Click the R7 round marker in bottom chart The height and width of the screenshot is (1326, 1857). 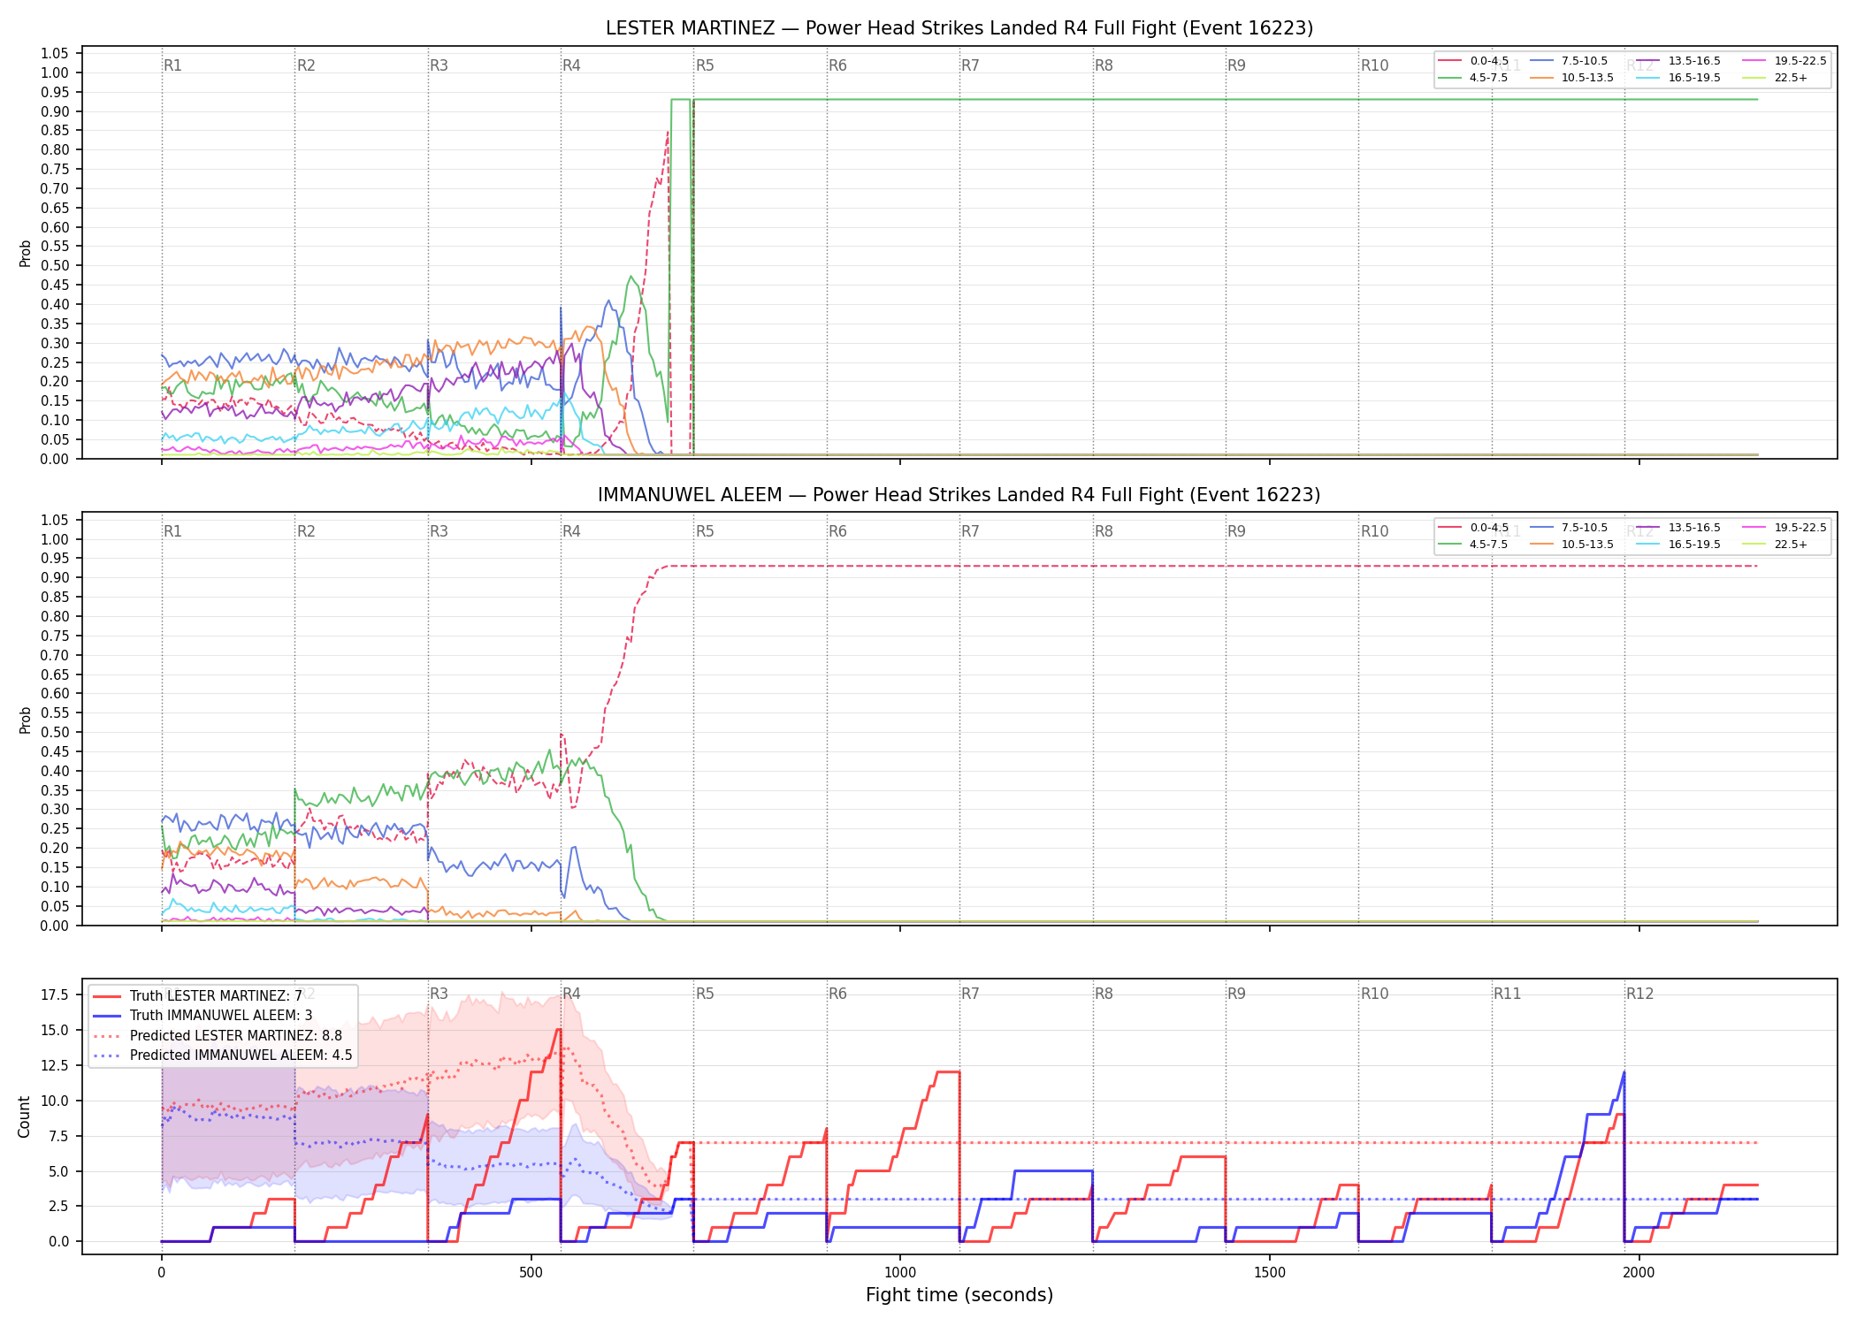pos(970,994)
